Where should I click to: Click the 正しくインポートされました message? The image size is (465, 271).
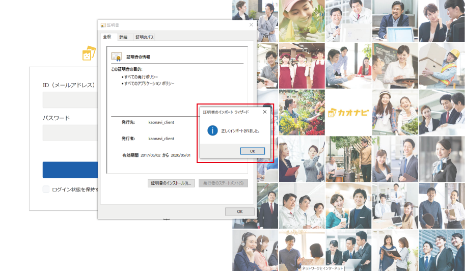click(x=240, y=131)
